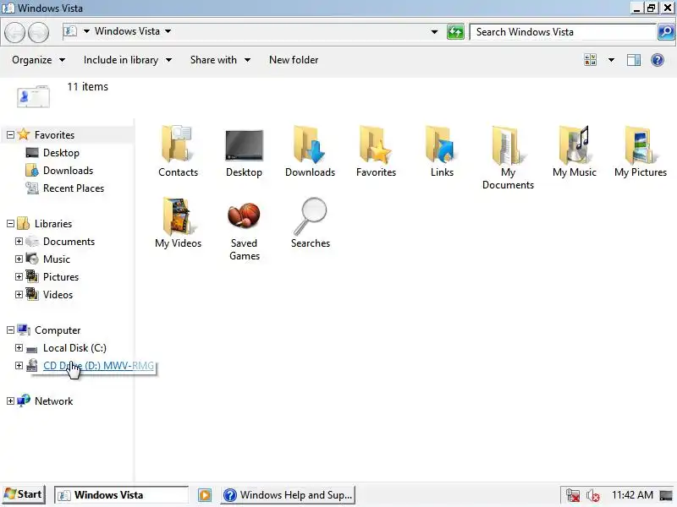Click the New folder button

tap(294, 60)
